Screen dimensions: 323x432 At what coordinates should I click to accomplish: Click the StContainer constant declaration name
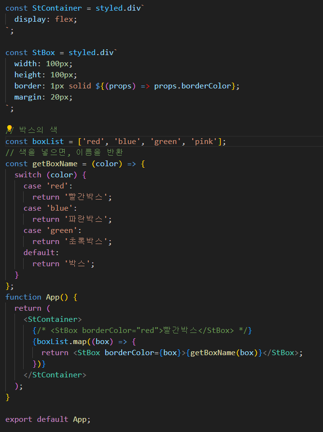[57, 8]
